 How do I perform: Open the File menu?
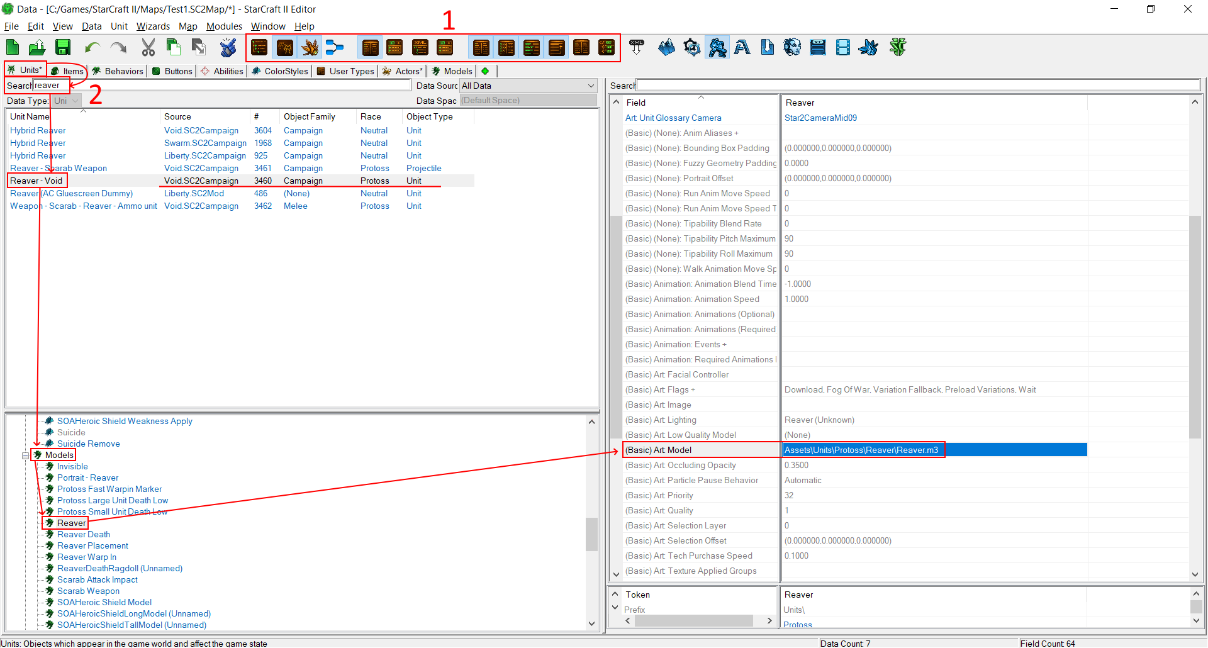11,26
